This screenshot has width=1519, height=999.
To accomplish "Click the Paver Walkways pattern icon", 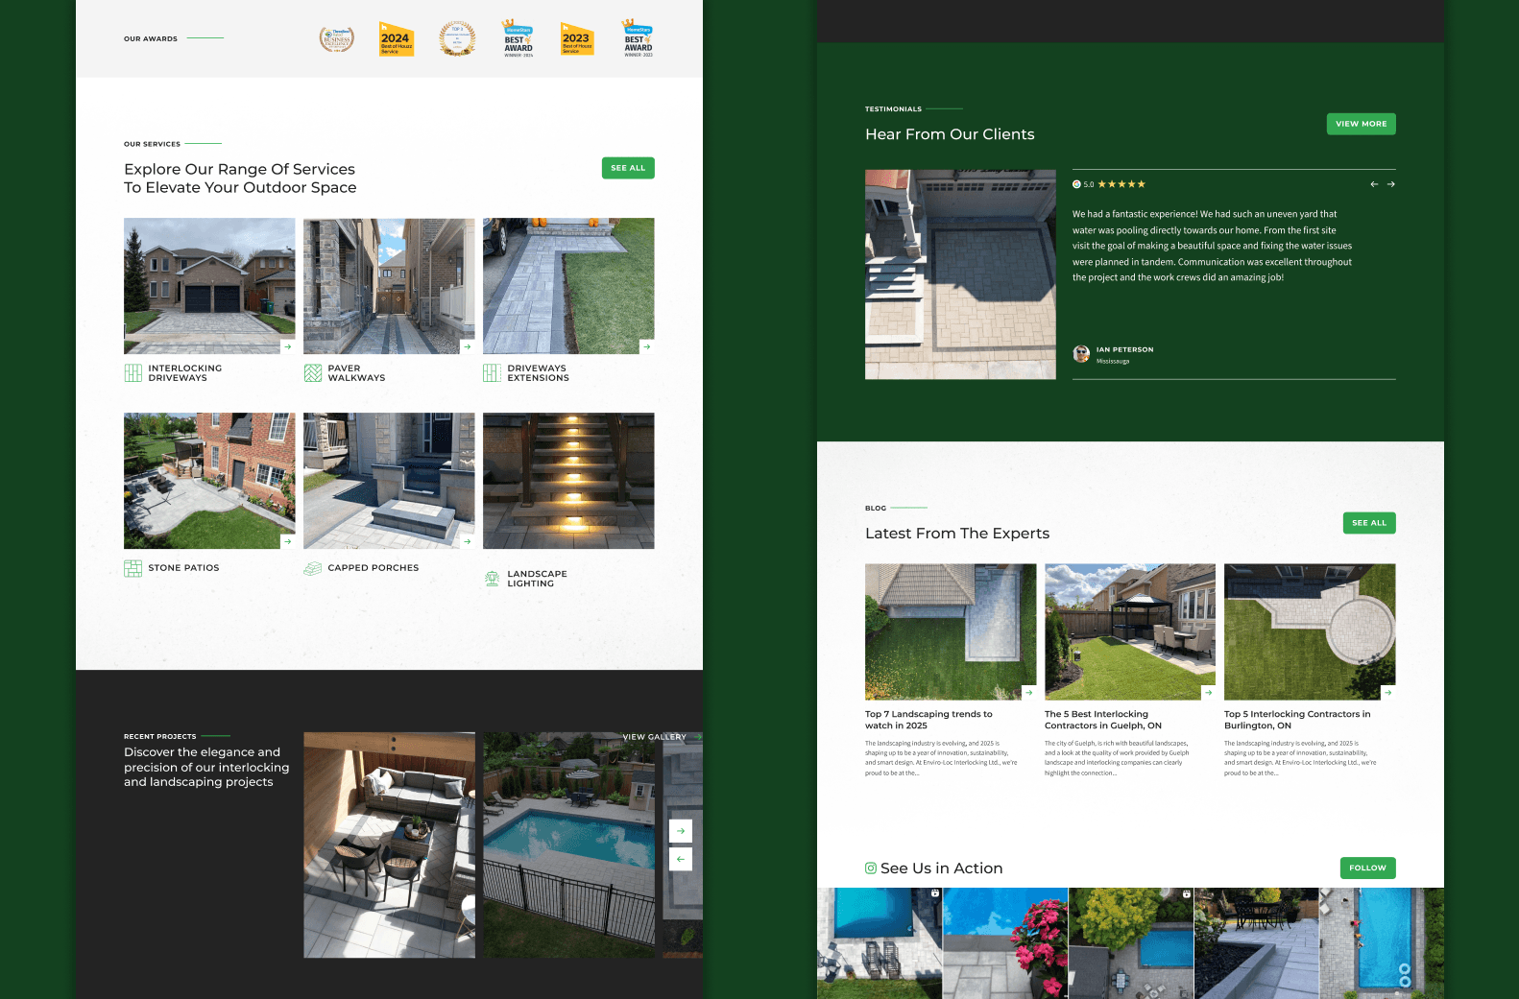I will 312,373.
